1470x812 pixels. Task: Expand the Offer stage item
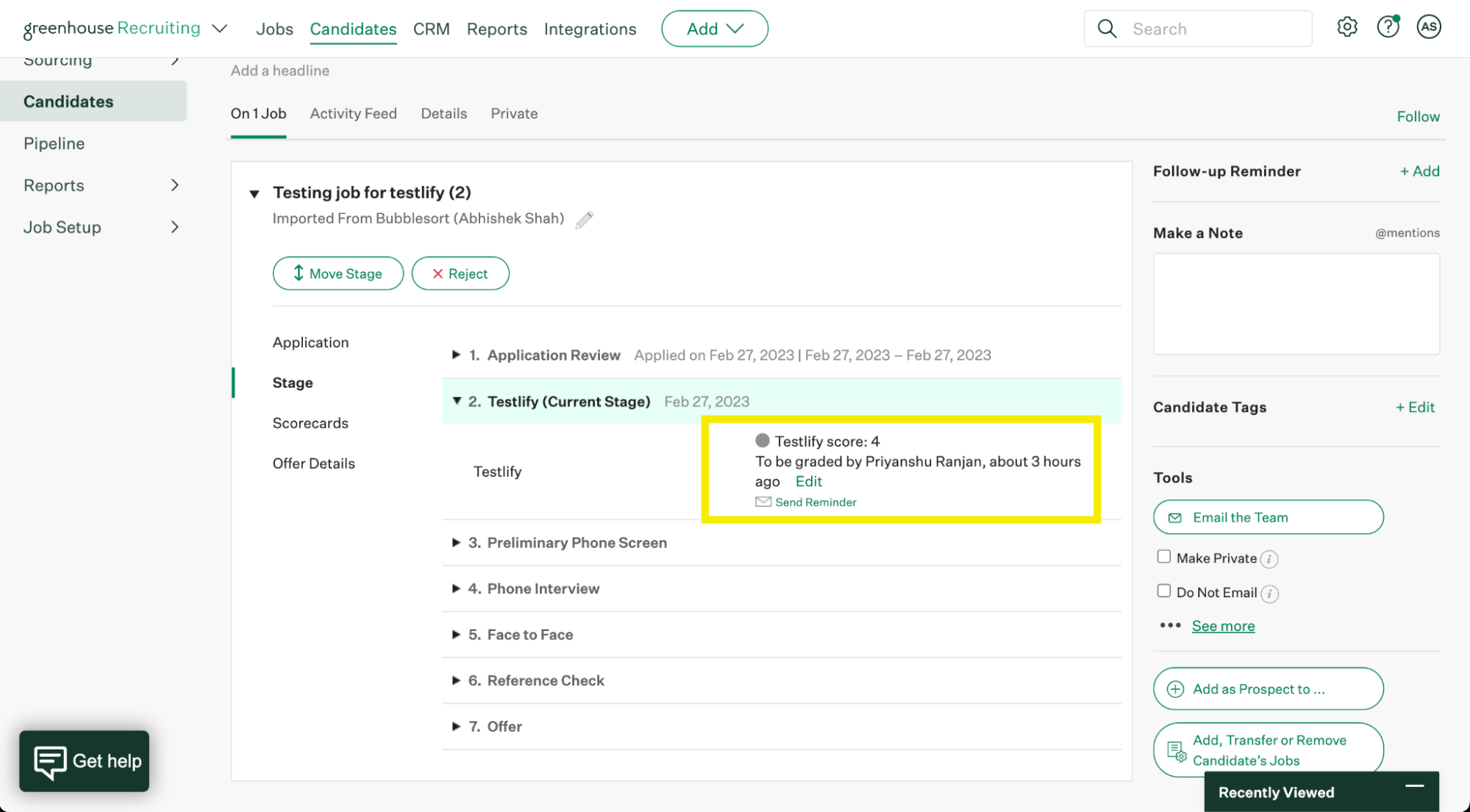click(457, 726)
